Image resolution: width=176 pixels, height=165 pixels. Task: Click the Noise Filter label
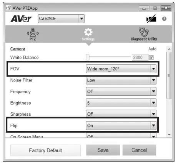pyautogui.click(x=21, y=80)
